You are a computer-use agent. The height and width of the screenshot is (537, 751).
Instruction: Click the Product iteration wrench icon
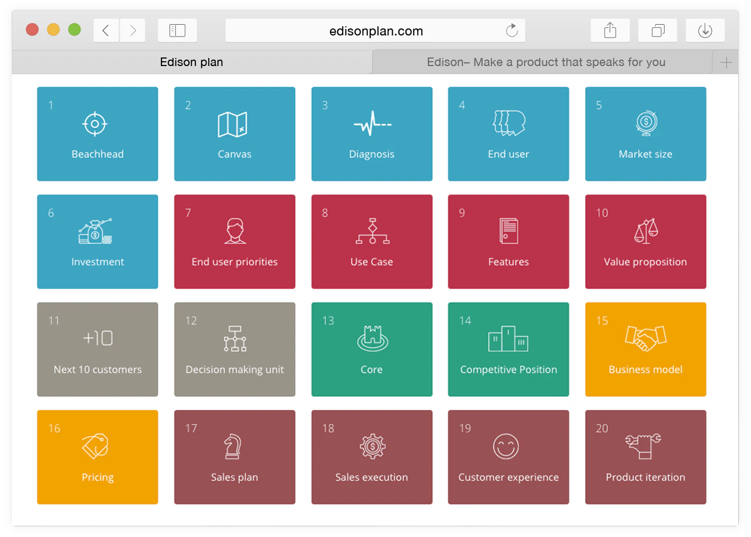click(643, 446)
